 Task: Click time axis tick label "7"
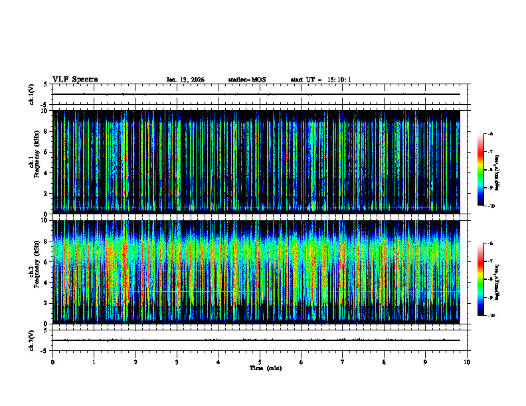(x=343, y=362)
